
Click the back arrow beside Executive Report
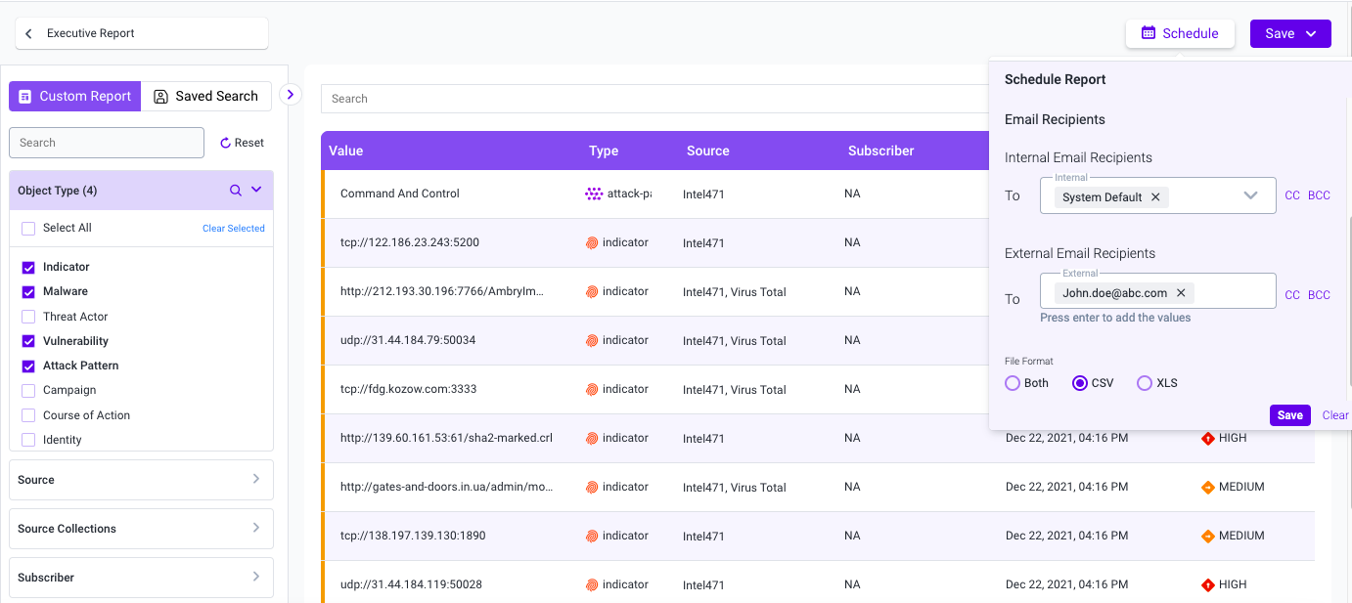(x=28, y=33)
